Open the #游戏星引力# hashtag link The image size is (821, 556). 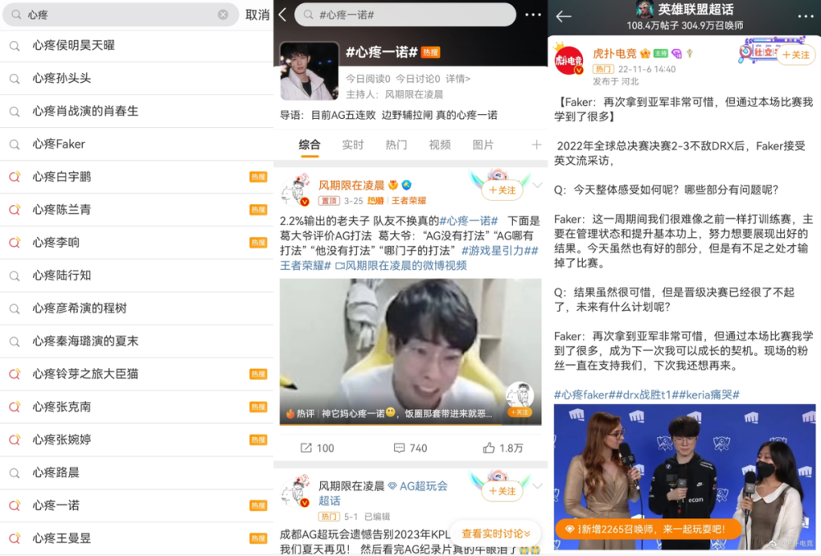click(x=497, y=251)
